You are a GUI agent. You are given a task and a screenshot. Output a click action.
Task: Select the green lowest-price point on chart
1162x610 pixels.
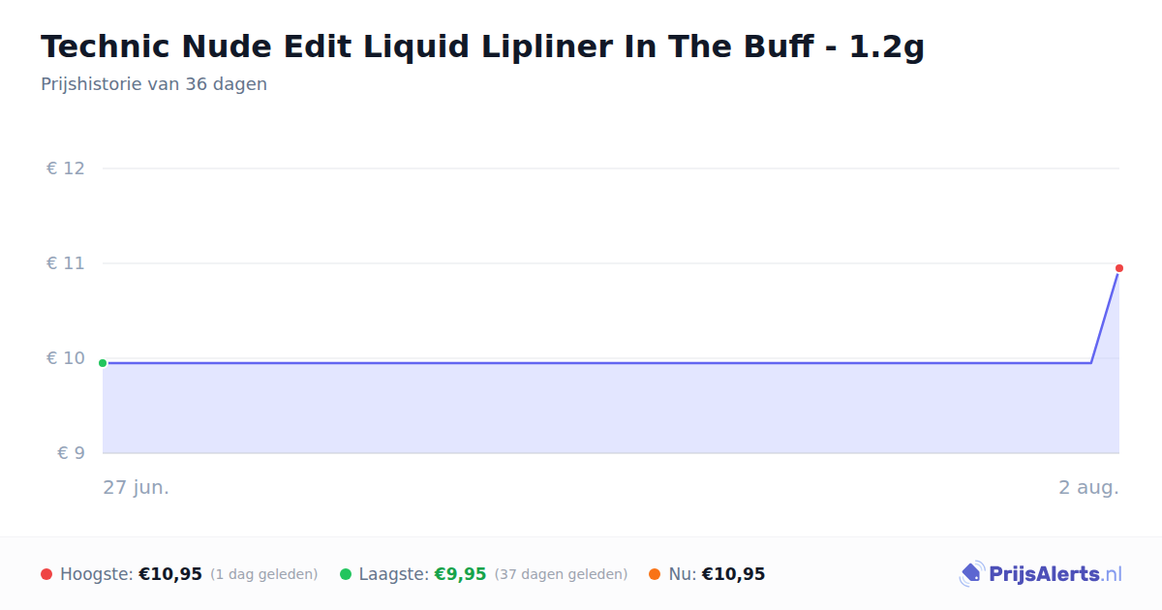point(103,363)
